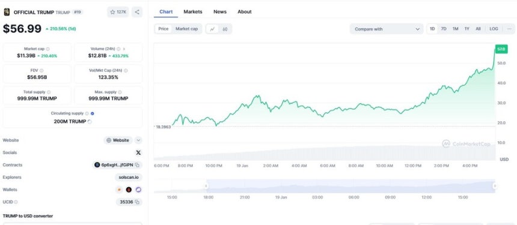Screen dimensions: 517x225
Task: Open the News tab
Action: 220,12
